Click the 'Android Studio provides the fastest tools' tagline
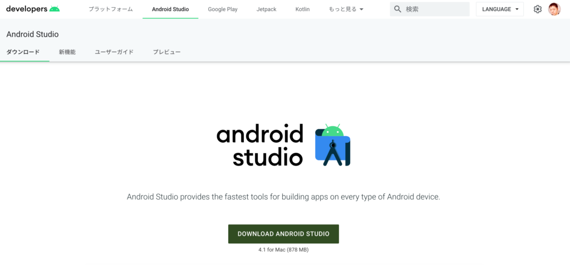Viewport: 570px width, 265px height. point(283,197)
